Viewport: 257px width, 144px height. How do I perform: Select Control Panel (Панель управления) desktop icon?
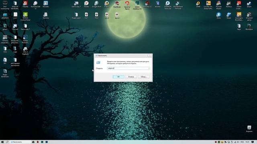[5, 39]
